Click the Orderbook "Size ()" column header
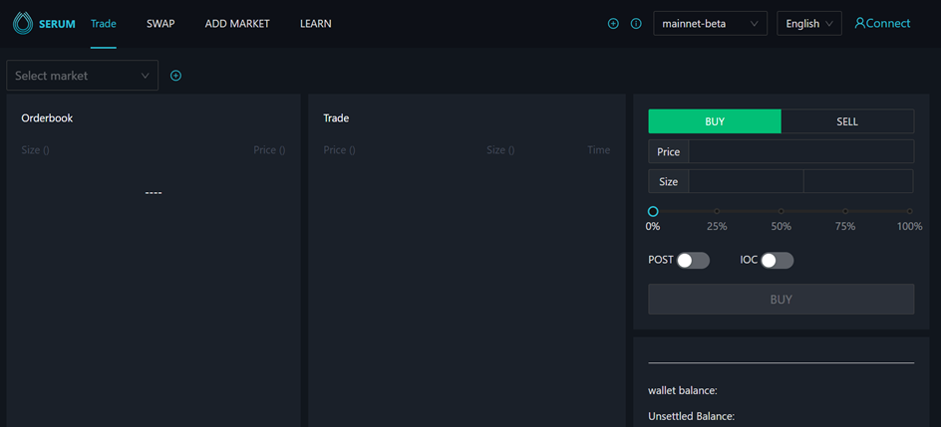The height and width of the screenshot is (427, 941). point(36,149)
